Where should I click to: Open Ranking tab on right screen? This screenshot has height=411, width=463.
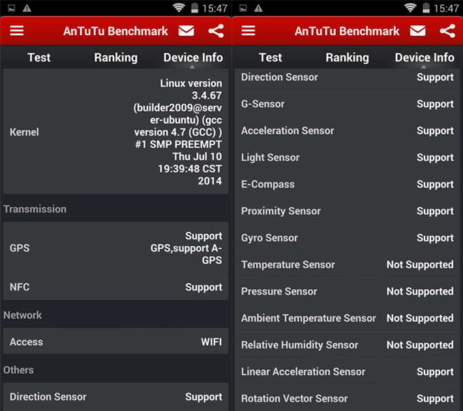point(347,57)
